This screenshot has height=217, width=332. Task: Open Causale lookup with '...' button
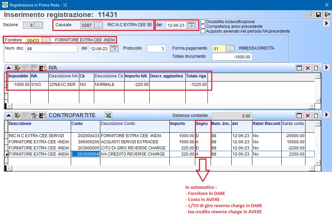(x=98, y=25)
